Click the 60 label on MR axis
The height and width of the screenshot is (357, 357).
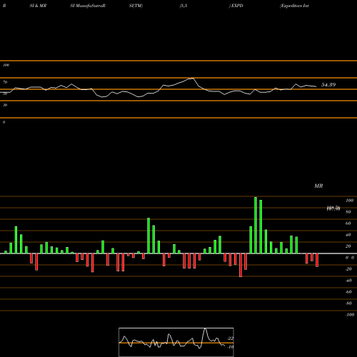point(348,223)
